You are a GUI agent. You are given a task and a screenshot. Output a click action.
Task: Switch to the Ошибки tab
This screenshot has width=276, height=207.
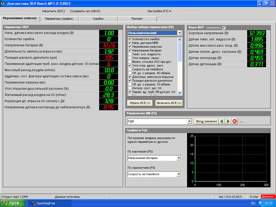98,19
